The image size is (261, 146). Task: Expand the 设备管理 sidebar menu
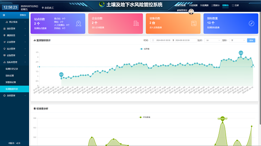click(15, 55)
